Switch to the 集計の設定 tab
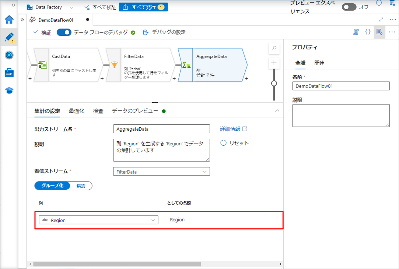The height and width of the screenshot is (269, 399). [x=47, y=111]
